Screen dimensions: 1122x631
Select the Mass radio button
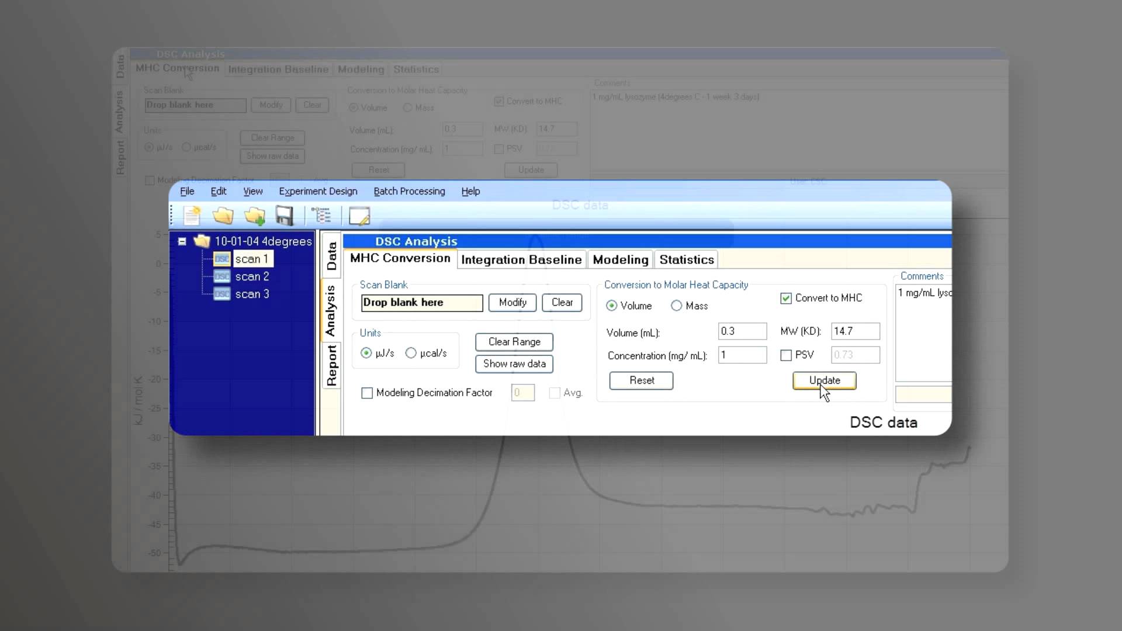[x=676, y=306]
